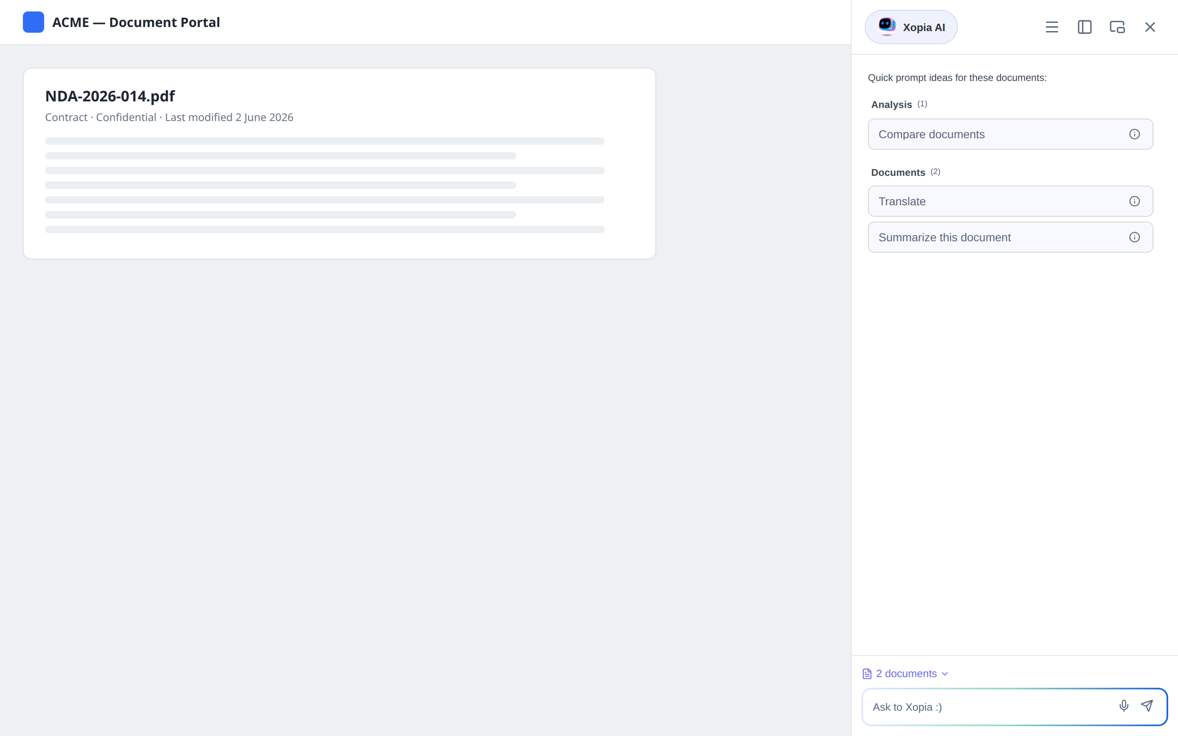Show info for Translate prompt
The height and width of the screenshot is (736, 1178).
[1134, 202]
